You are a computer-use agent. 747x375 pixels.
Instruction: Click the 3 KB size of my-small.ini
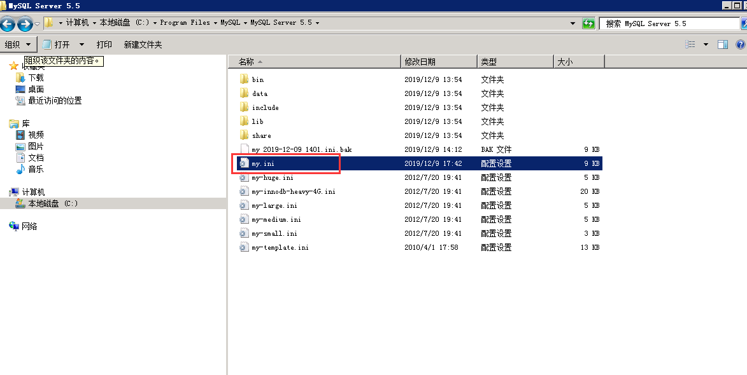[592, 233]
